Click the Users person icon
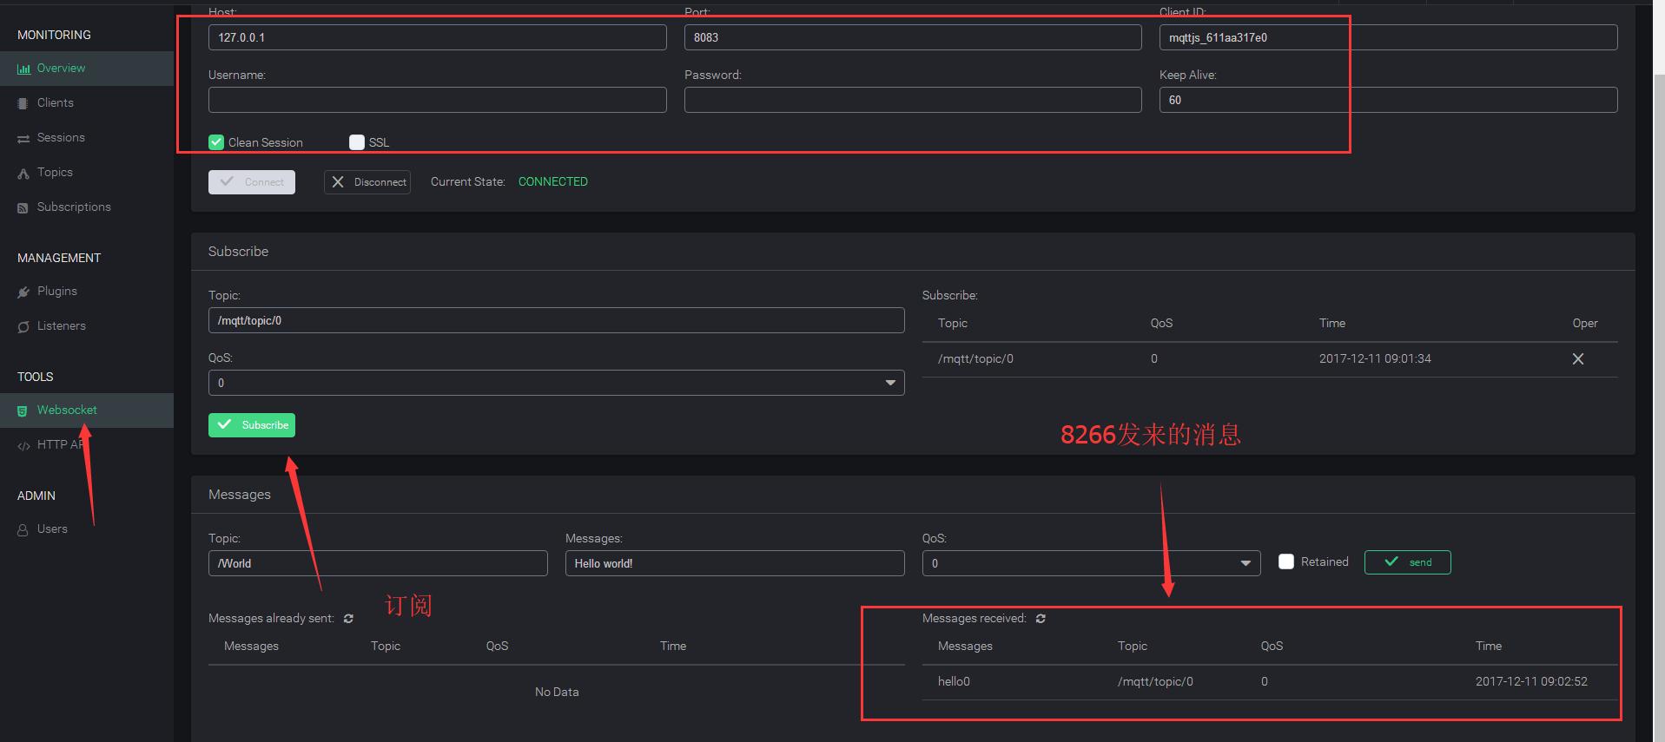 tap(23, 529)
